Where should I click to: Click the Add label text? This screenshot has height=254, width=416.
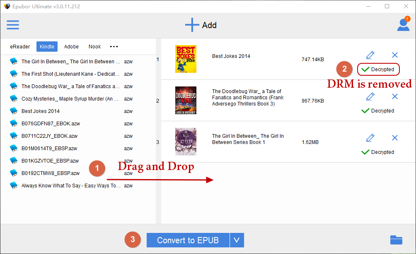pyautogui.click(x=209, y=25)
